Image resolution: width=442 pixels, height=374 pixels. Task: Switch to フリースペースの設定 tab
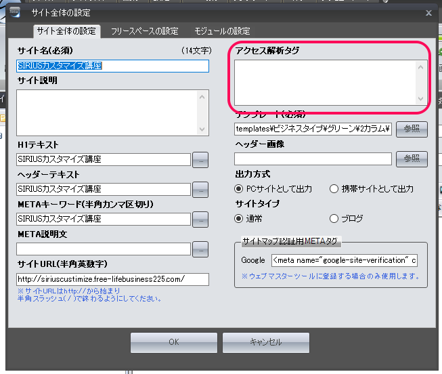(x=144, y=31)
